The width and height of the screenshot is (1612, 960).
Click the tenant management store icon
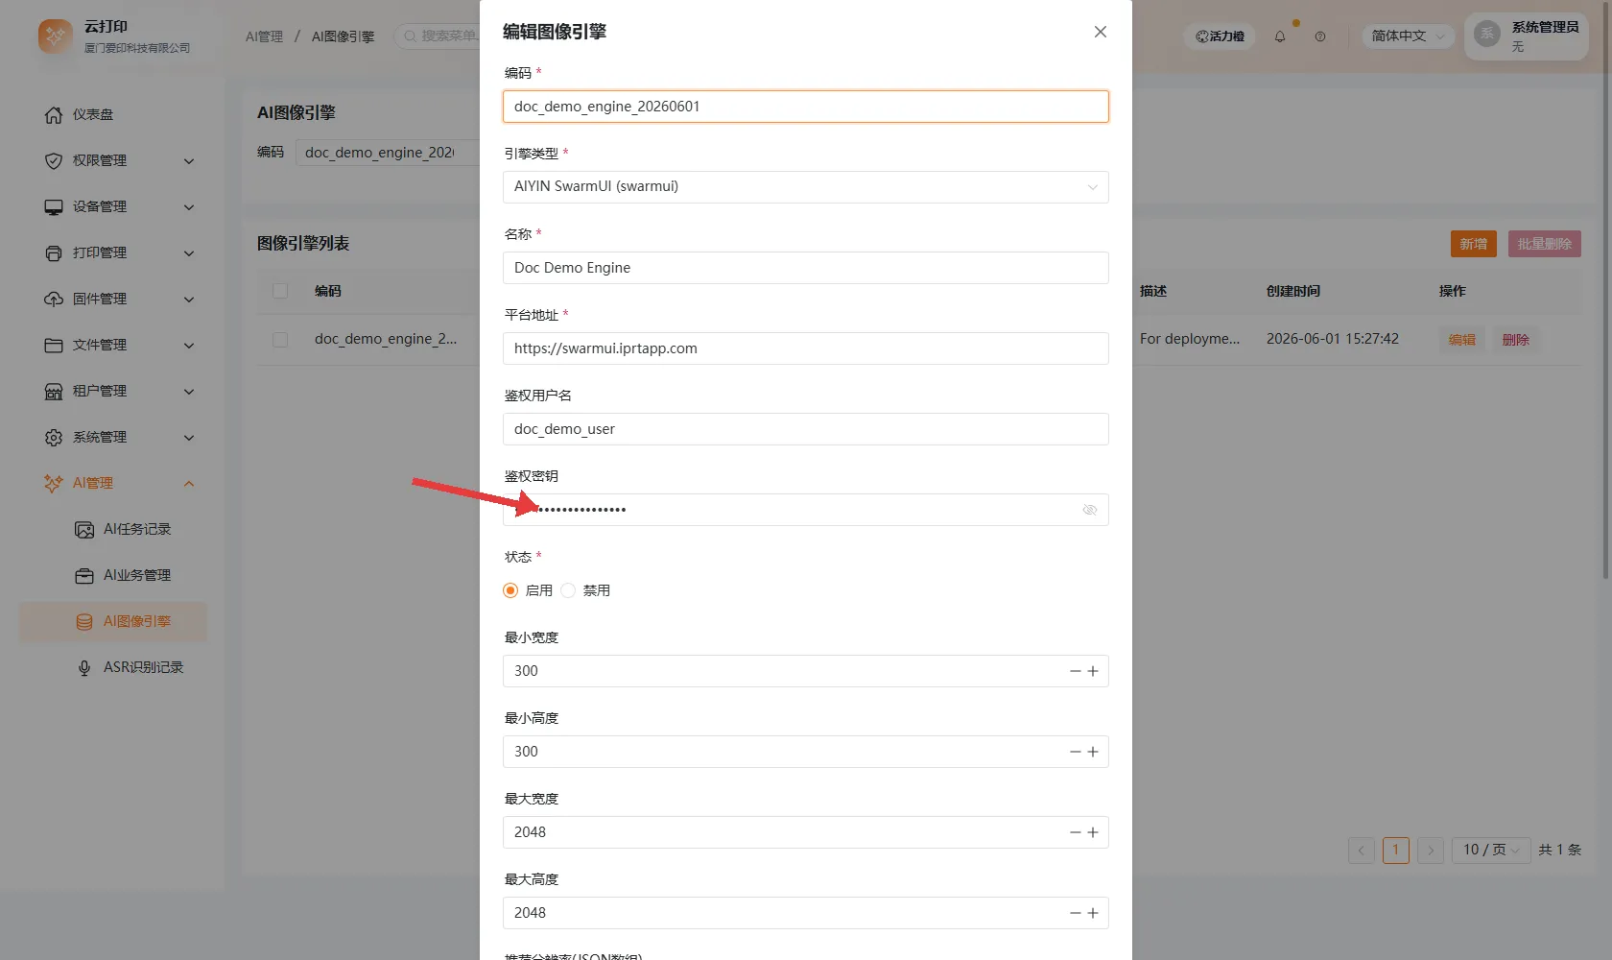point(54,392)
